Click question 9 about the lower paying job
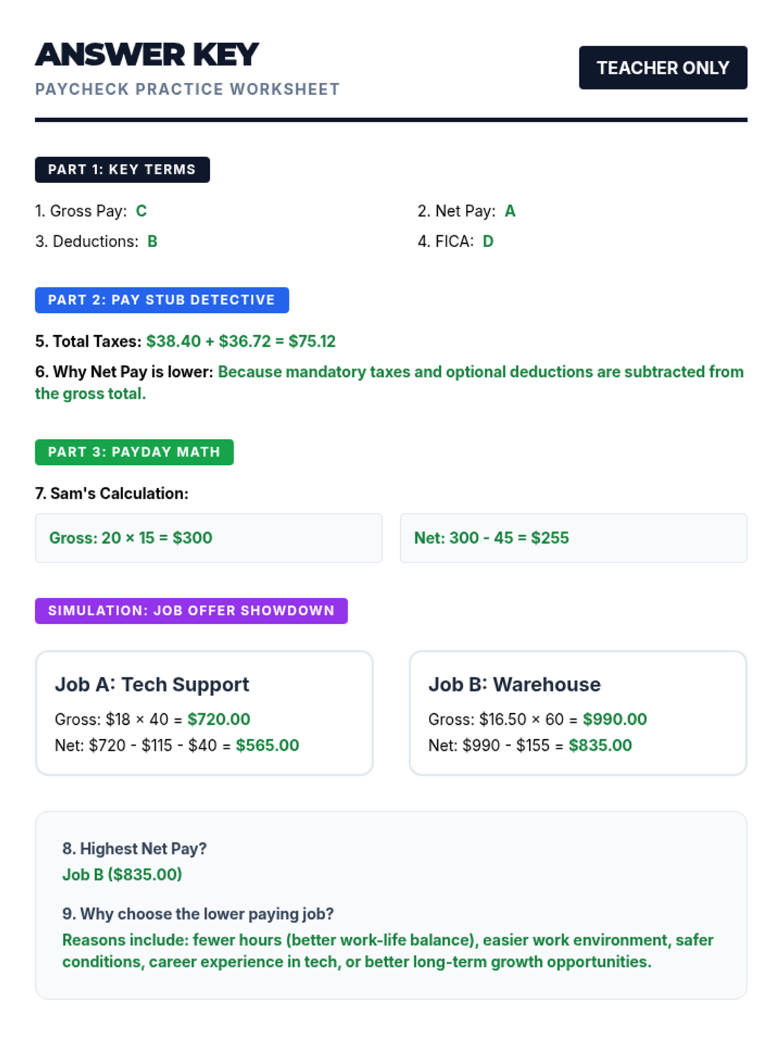 (x=197, y=914)
